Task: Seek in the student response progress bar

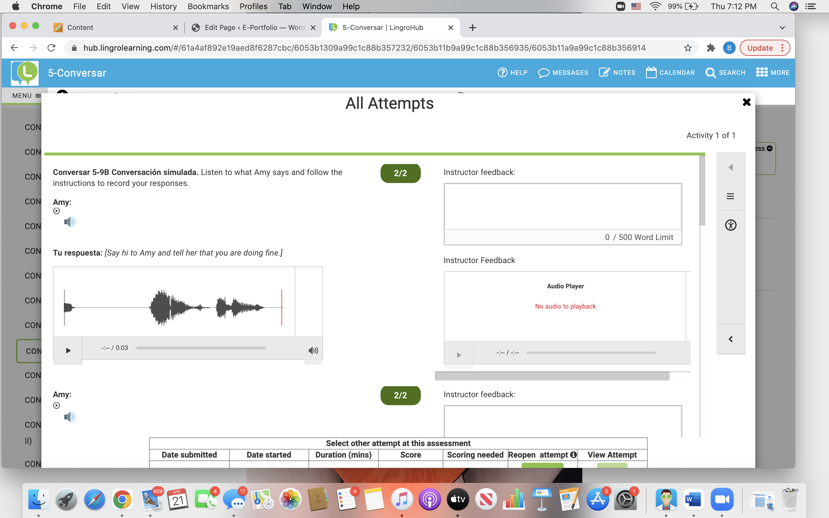Action: tap(201, 348)
